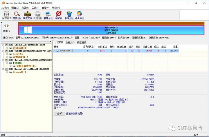The image size is (209, 137).
Task: Collapse the 扩展分区 tree node
Action: tap(7, 63)
